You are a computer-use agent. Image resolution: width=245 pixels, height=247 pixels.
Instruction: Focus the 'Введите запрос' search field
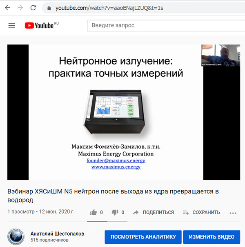pos(166,26)
